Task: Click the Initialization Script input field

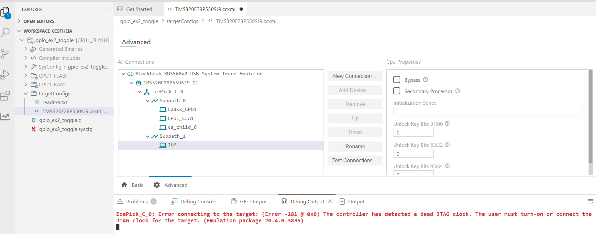Action: [x=488, y=111]
